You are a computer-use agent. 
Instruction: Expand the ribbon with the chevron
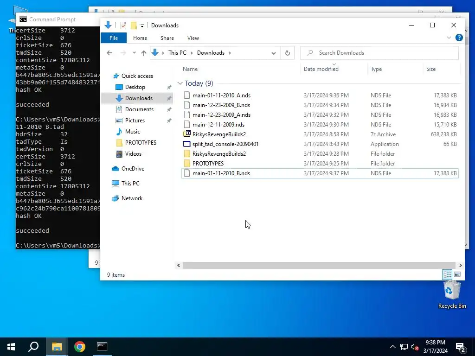[x=449, y=38]
